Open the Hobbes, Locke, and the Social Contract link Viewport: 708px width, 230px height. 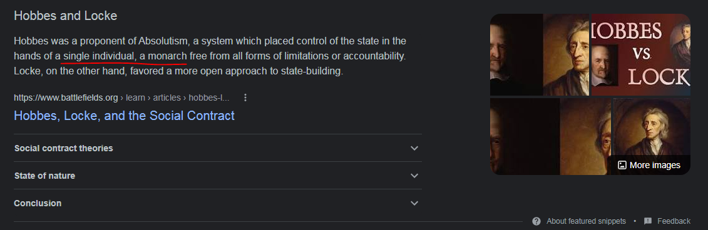click(124, 116)
